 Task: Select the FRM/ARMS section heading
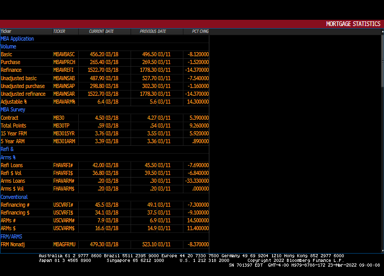coord(11,236)
